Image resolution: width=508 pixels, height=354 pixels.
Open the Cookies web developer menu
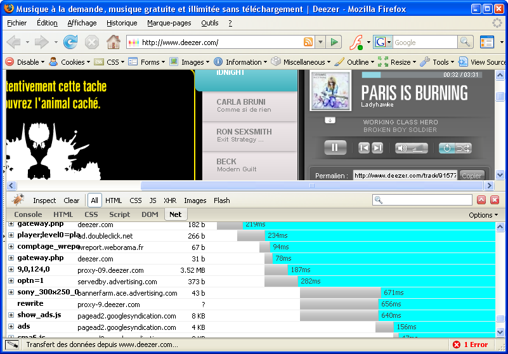tap(69, 62)
